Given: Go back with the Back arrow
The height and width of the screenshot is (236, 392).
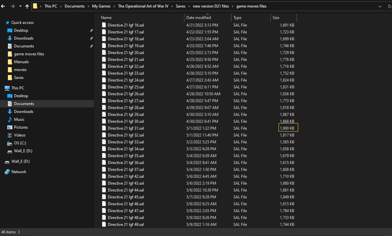Looking at the screenshot, I should click(x=3, y=6).
